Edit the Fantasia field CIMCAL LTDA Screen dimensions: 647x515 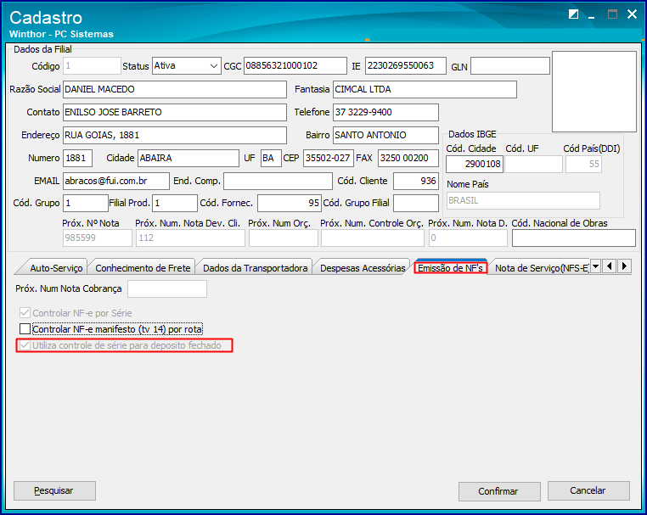tap(425, 89)
